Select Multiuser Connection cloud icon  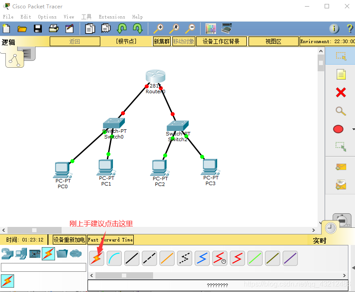[x=76, y=253]
